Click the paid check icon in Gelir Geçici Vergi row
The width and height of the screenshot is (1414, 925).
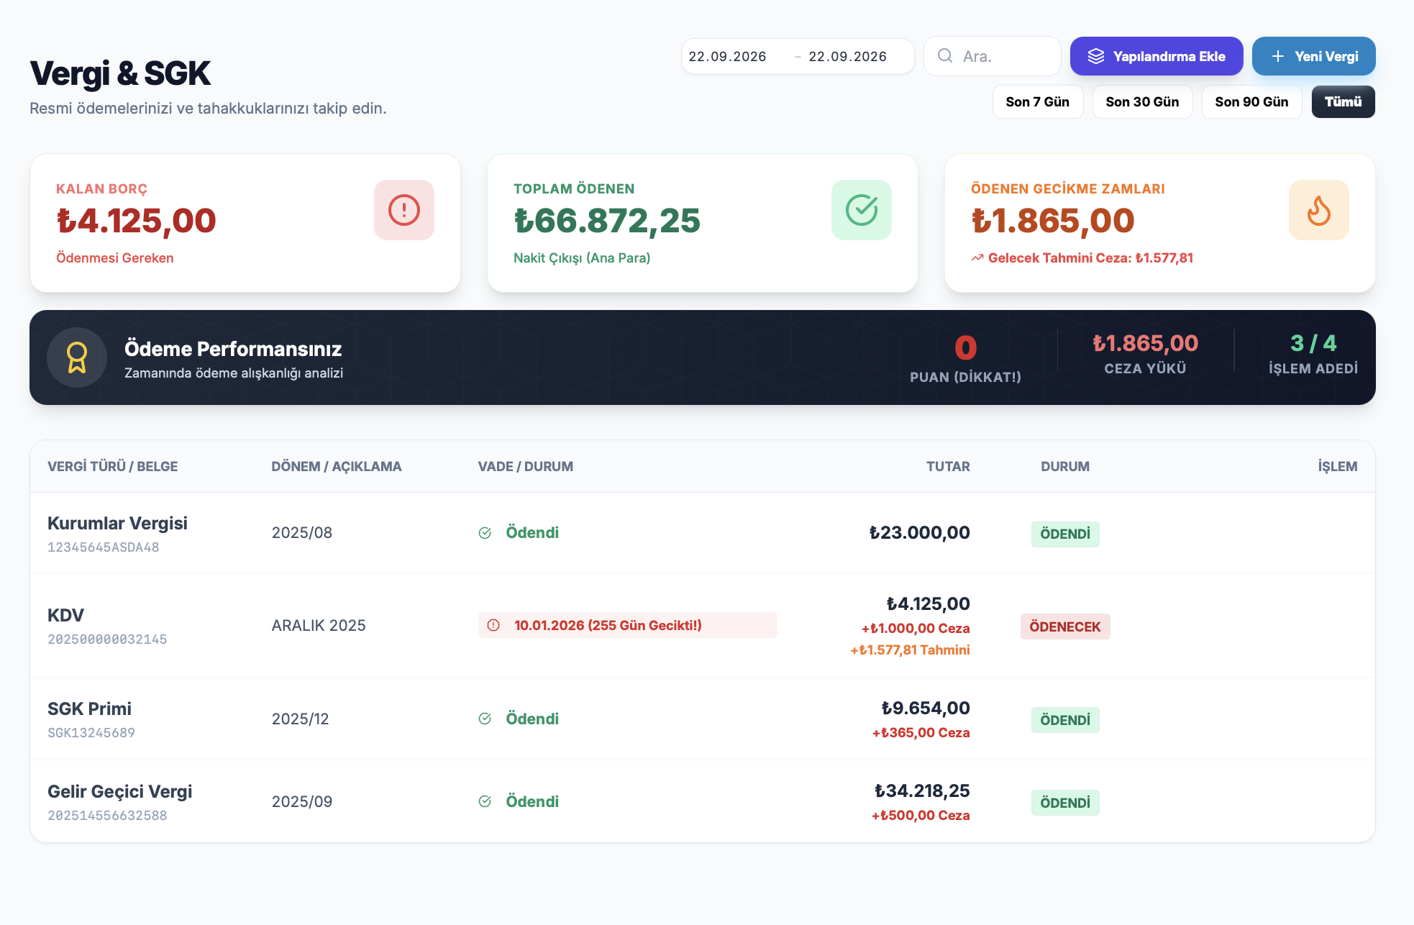click(x=485, y=801)
